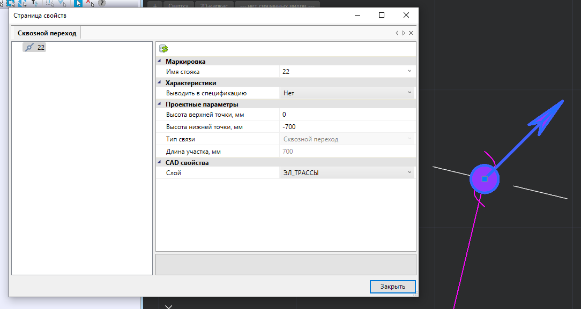Maximize the Страница свойств window
This screenshot has height=309, width=581.
(x=382, y=16)
